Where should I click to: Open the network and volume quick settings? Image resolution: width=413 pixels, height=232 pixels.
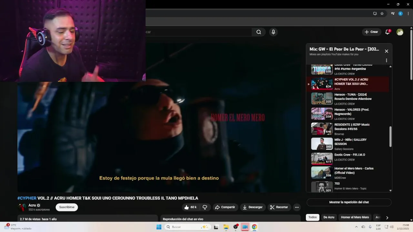pos(390,227)
